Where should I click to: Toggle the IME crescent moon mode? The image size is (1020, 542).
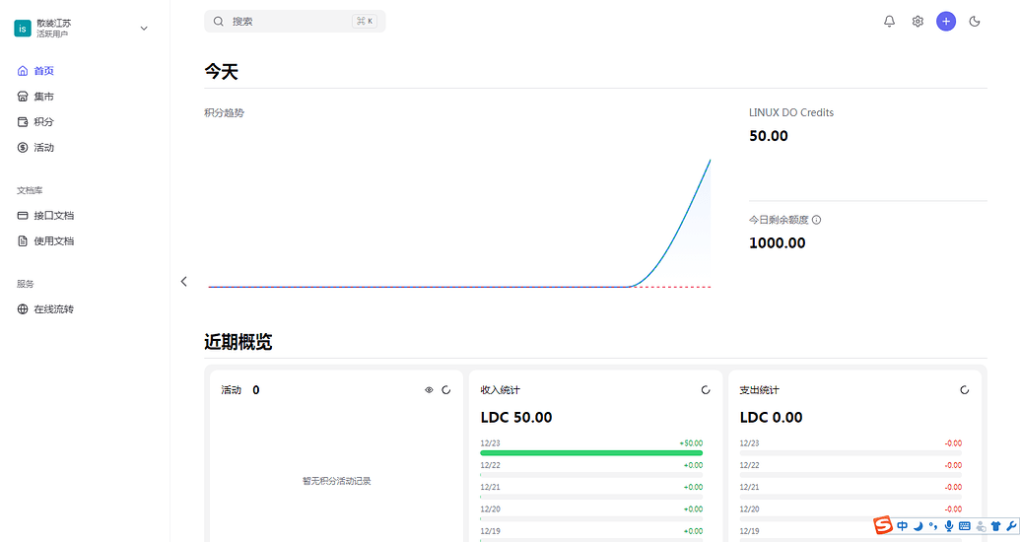click(x=918, y=525)
